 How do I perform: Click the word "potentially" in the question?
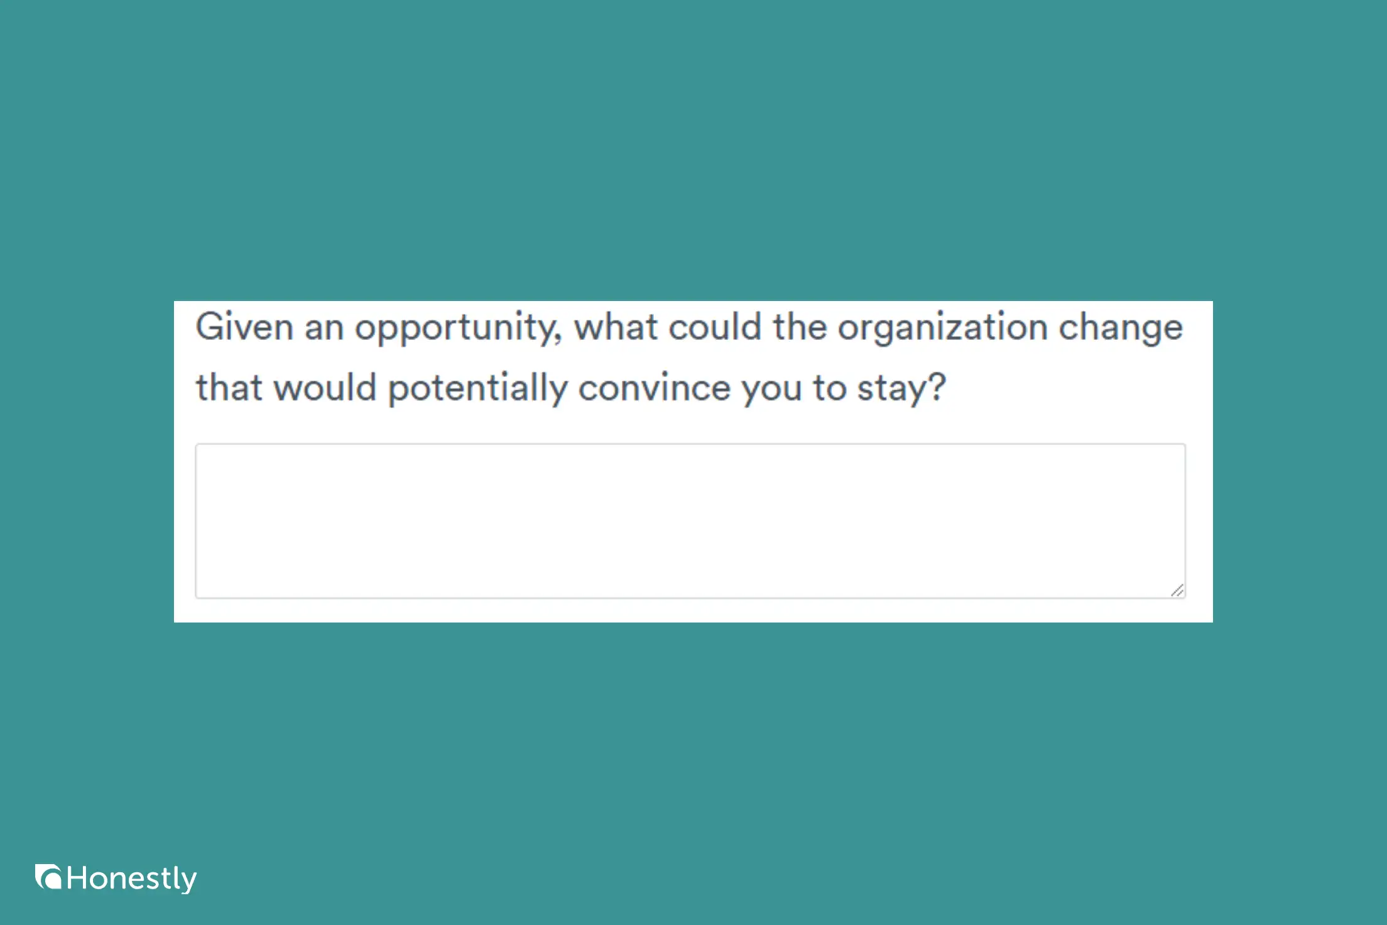[x=477, y=388]
